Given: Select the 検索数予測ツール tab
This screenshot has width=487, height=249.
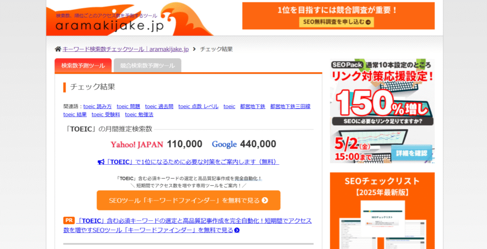Looking at the screenshot, I should (x=83, y=66).
